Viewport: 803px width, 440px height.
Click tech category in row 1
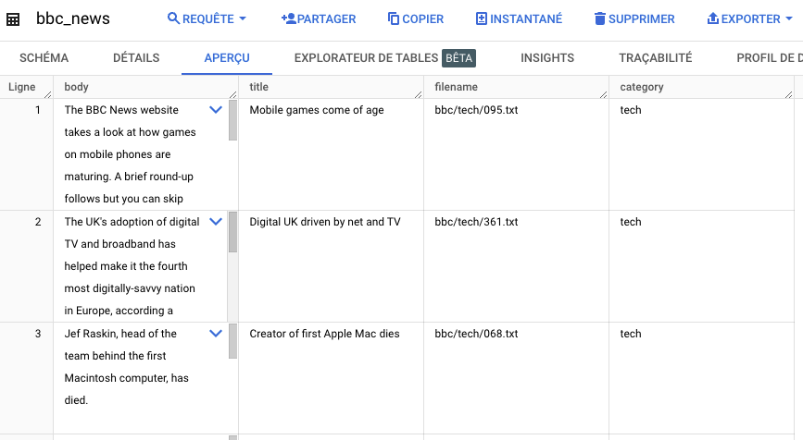[631, 110]
